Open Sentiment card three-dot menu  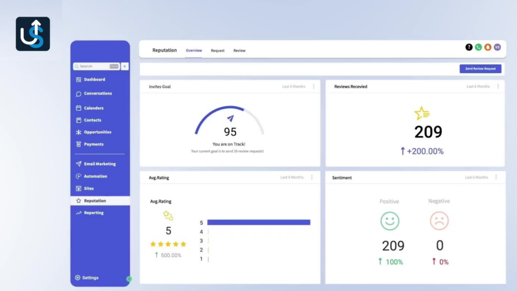(496, 177)
